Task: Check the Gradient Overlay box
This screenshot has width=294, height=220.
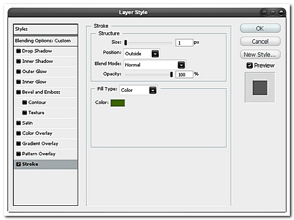Action: click(18, 144)
